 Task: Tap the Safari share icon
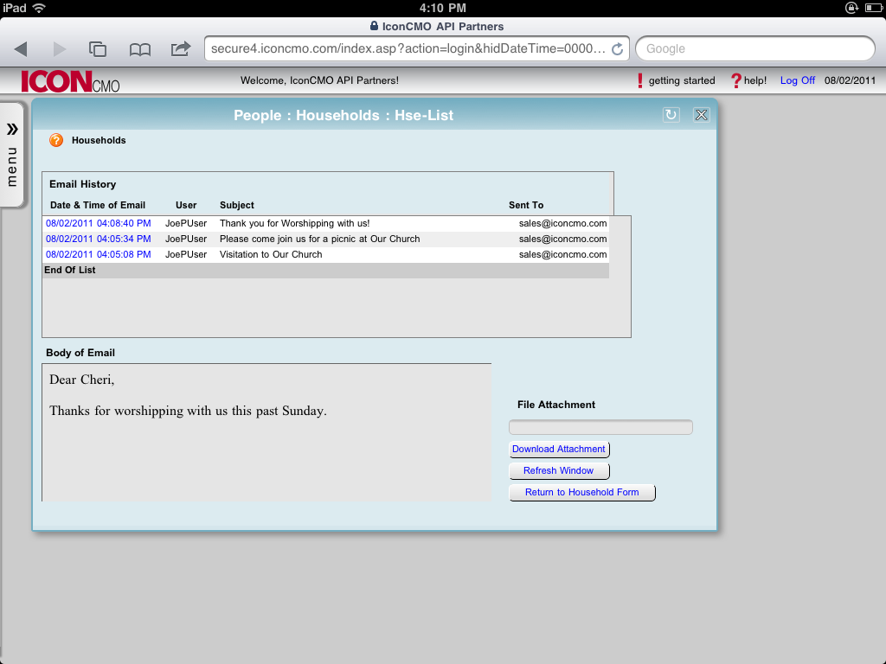[x=181, y=48]
